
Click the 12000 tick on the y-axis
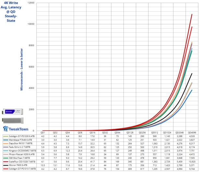(32, 3)
